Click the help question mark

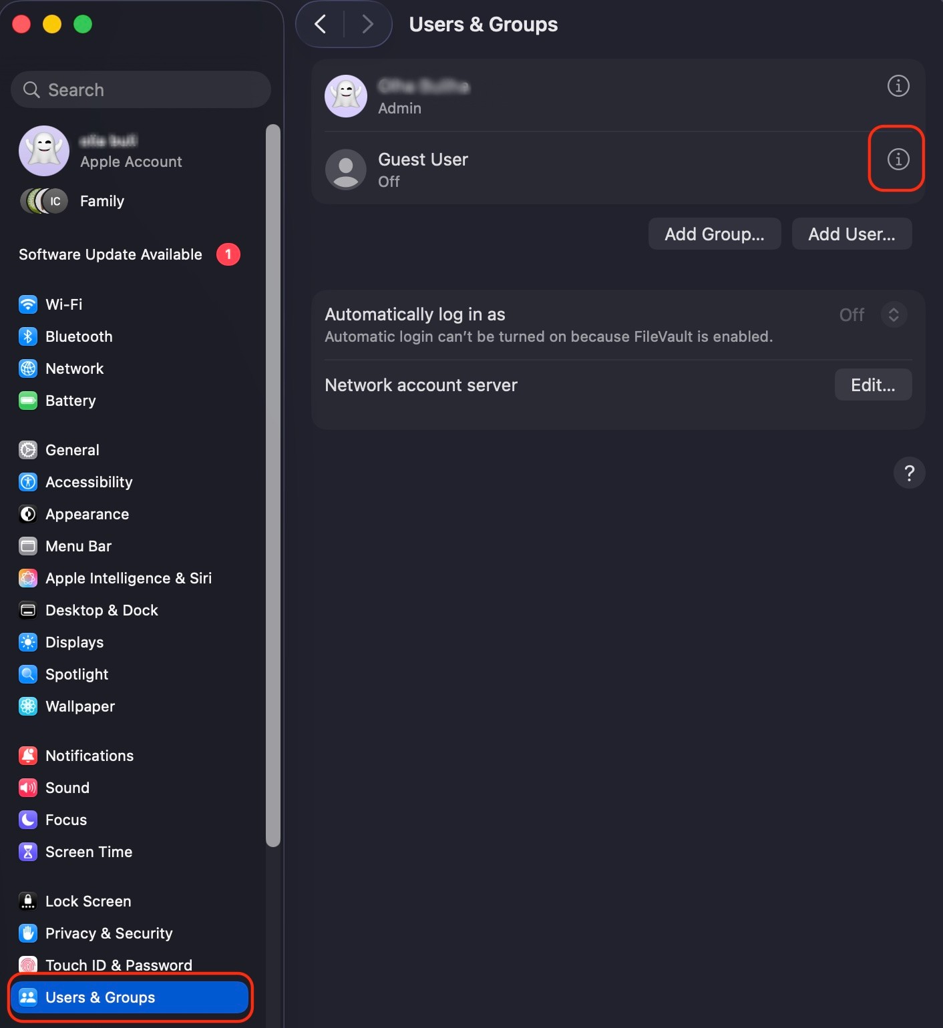909,473
